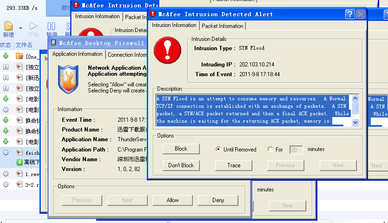The height and width of the screenshot is (223, 388).
Task: Switch to Packet Information tab in front alert
Action: pyautogui.click(x=223, y=26)
